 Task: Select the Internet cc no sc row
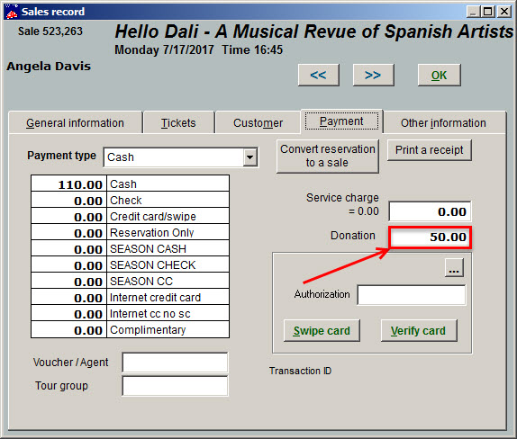(x=131, y=313)
